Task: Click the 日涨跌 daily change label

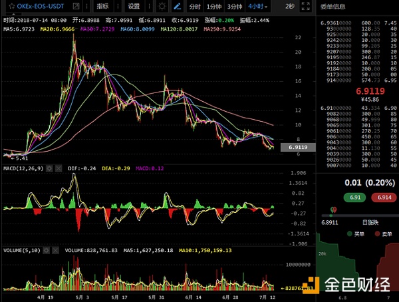Action: pyautogui.click(x=370, y=223)
